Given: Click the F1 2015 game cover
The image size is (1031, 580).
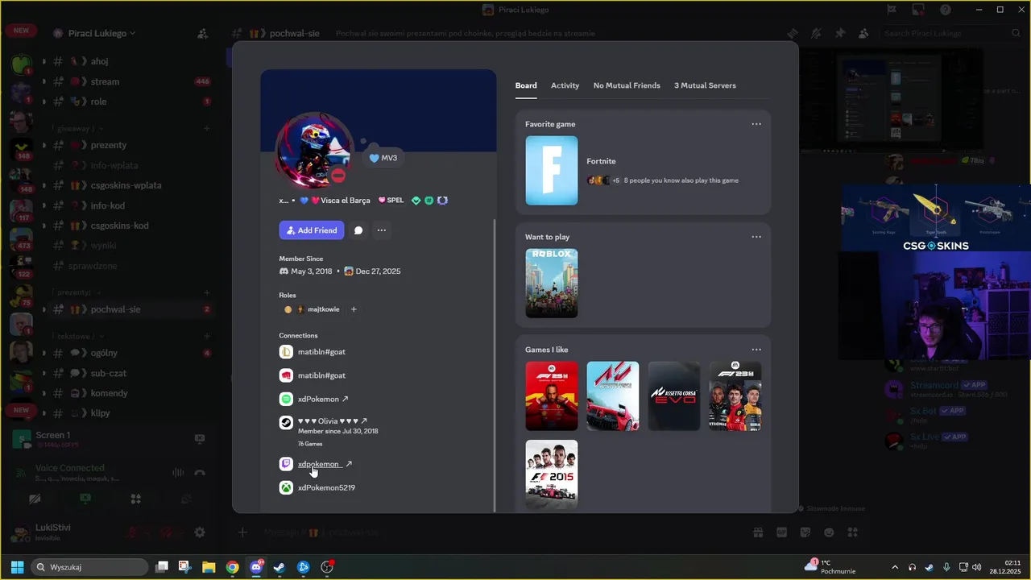Looking at the screenshot, I should [552, 474].
